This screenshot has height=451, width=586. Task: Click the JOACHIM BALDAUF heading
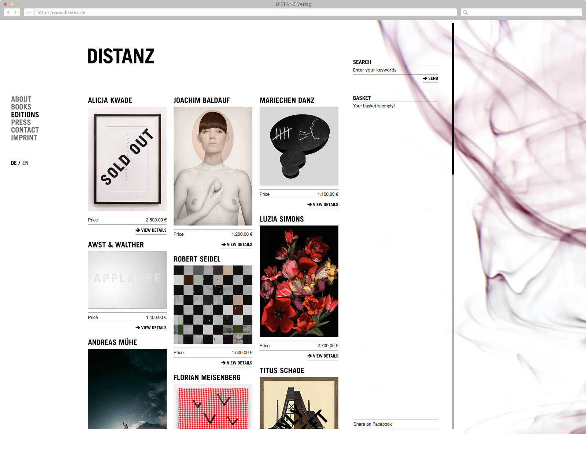coord(202,100)
